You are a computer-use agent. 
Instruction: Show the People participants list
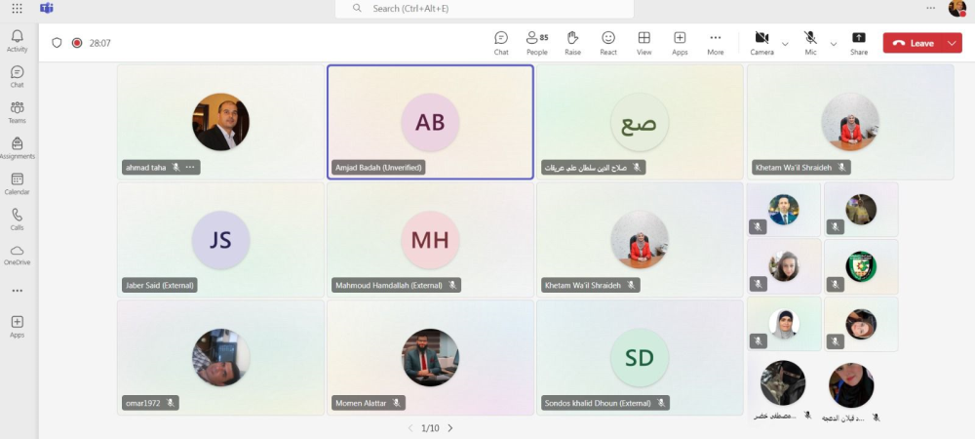(536, 42)
